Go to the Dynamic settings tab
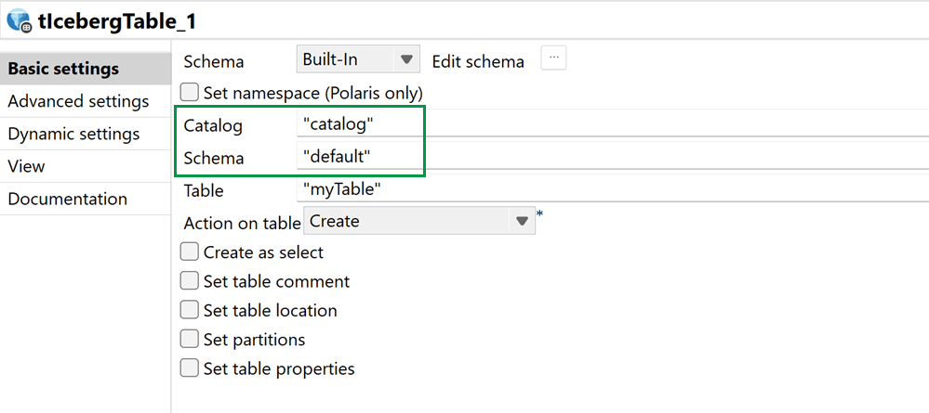This screenshot has width=929, height=413. (73, 134)
